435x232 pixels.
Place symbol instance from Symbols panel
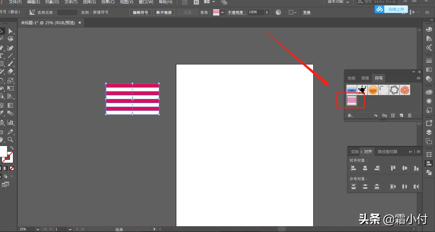(x=376, y=115)
